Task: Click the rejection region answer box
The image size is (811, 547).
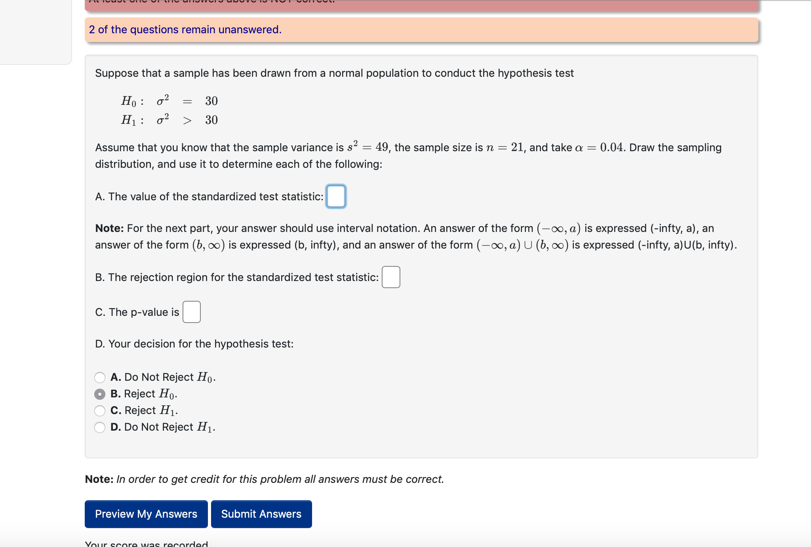Action: (390, 277)
